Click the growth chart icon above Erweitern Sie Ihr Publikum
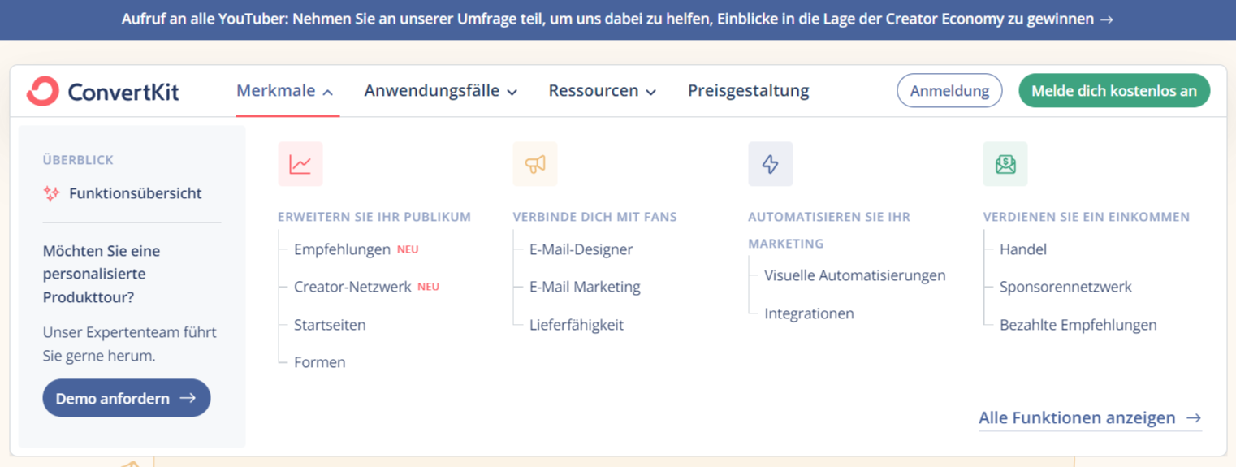1236x467 pixels. click(300, 164)
